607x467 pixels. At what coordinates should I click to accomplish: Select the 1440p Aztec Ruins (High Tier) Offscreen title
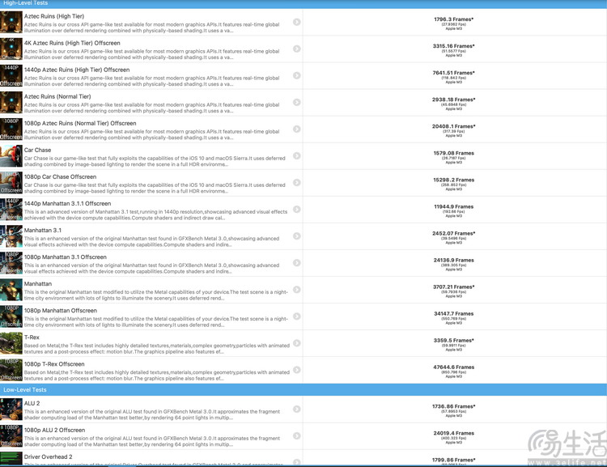click(77, 70)
